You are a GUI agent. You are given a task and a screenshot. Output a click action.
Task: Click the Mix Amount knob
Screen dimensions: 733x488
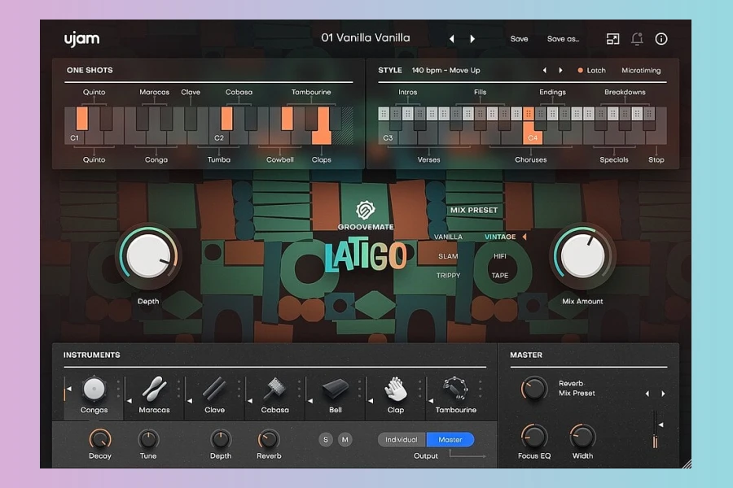point(583,257)
